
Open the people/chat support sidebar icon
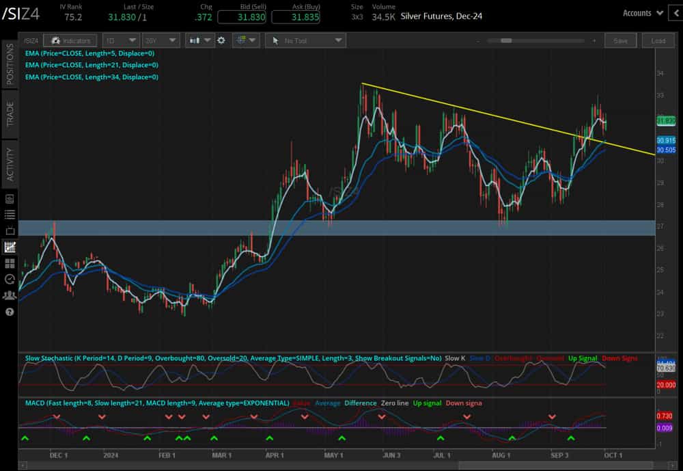(9, 295)
